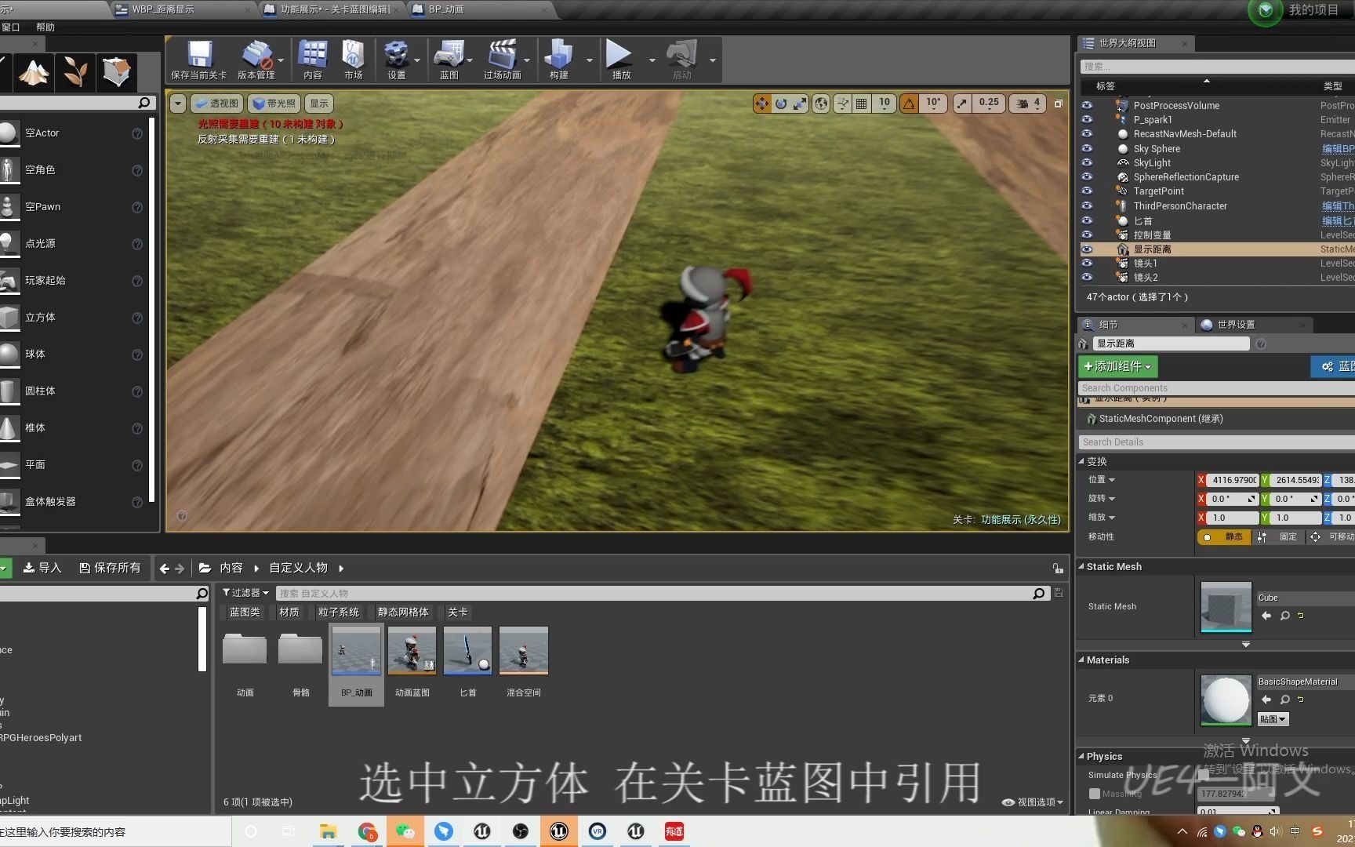Hide the 显示距离 actor in World Outliner
Screen dimensions: 1355x847
tap(1087, 249)
